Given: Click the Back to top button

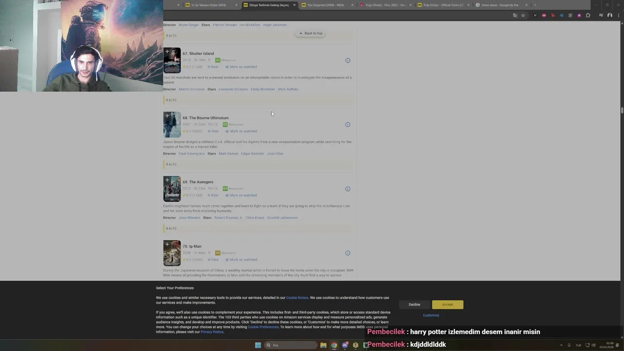Looking at the screenshot, I should pyautogui.click(x=311, y=33).
